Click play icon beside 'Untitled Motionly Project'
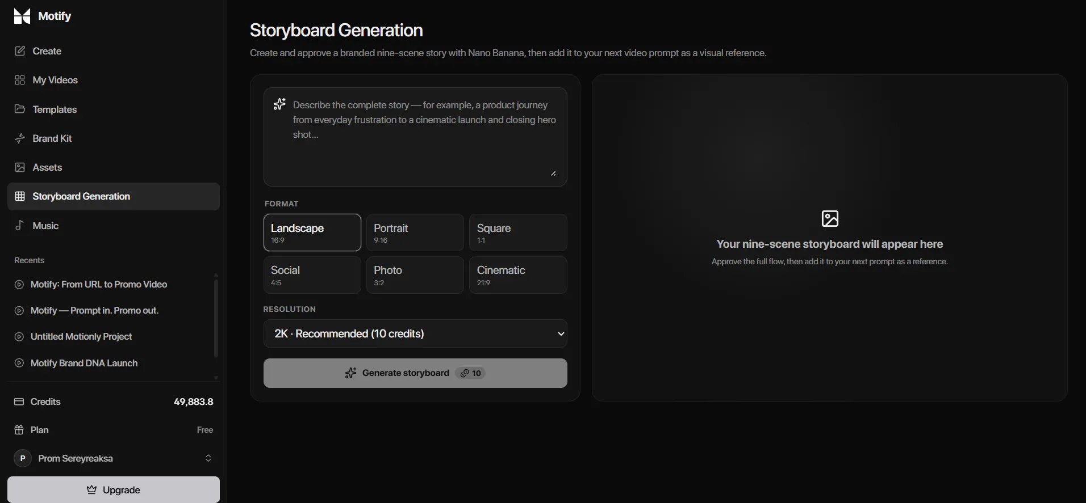This screenshot has height=503, width=1086. 19,337
